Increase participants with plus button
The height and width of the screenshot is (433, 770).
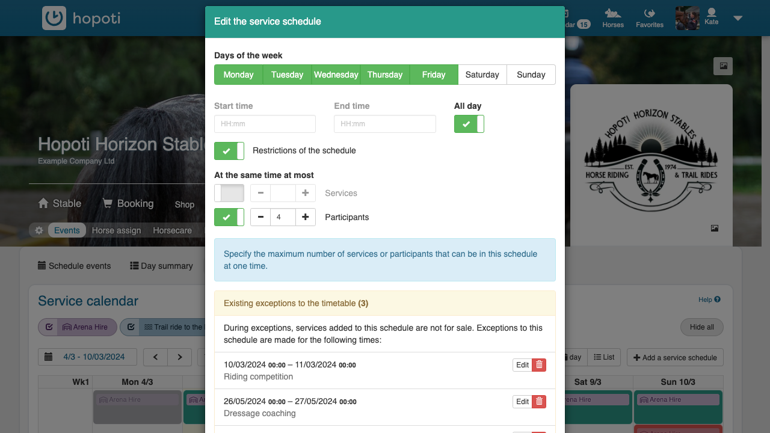(306, 217)
